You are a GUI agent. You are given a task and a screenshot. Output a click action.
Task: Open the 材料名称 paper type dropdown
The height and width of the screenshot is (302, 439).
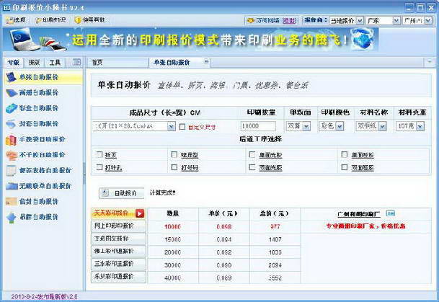click(x=383, y=127)
